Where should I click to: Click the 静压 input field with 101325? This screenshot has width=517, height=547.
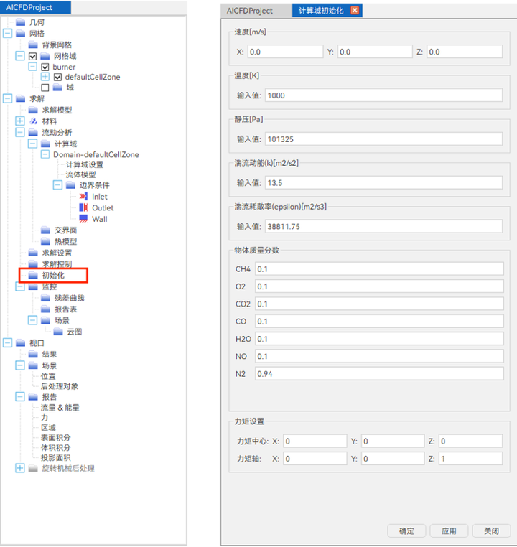point(383,139)
